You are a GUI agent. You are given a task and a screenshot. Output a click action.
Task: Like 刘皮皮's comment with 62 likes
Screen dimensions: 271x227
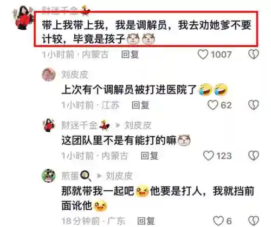[x=212, y=105]
